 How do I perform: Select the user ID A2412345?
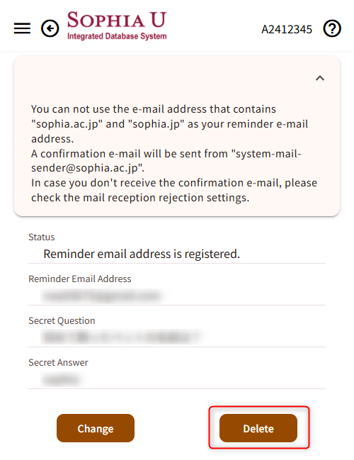coord(287,29)
